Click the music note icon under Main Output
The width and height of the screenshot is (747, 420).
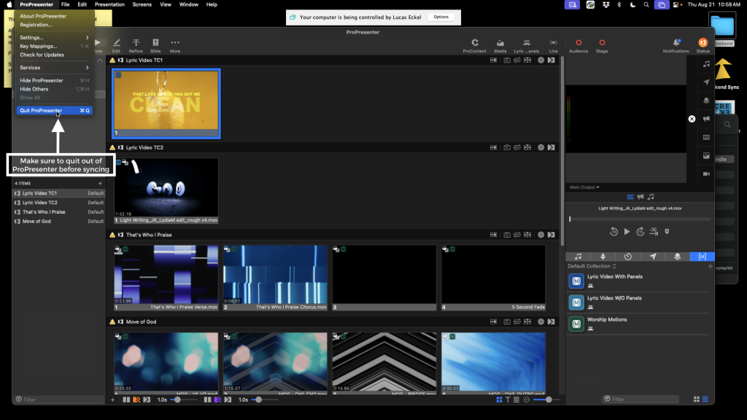(651, 197)
